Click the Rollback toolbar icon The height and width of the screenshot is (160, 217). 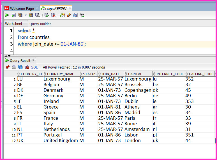point(53,15)
